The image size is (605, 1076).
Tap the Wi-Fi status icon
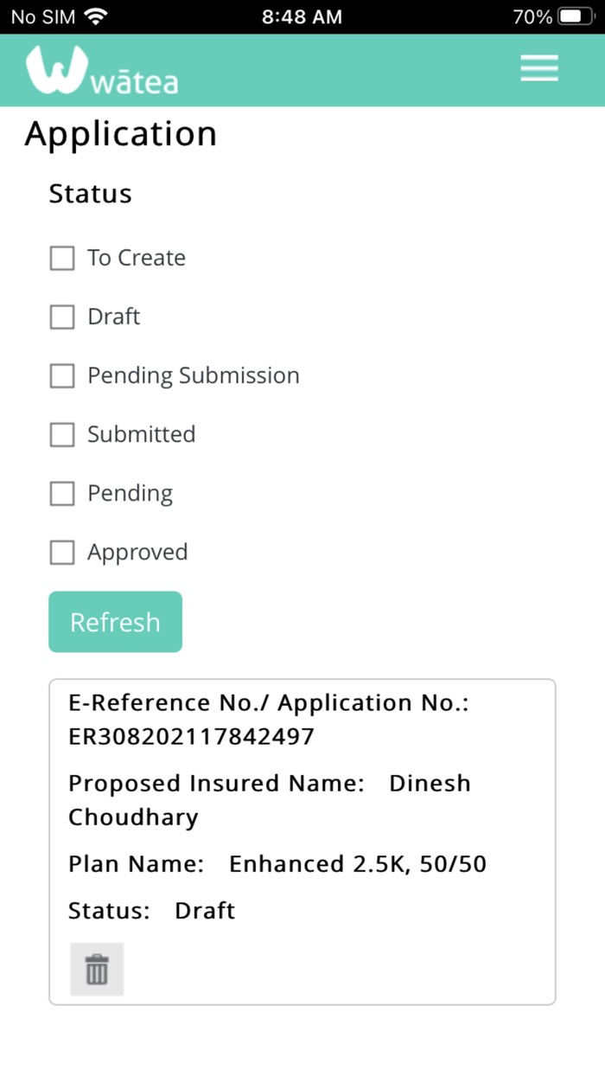[x=96, y=16]
